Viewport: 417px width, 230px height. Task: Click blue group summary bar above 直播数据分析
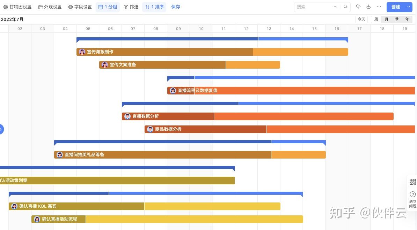coord(268,104)
